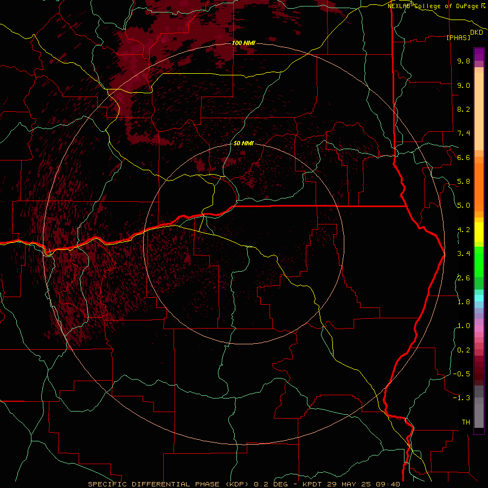Viewport: 488px width, 488px height.
Task: Click the KPDT radar site identifier in the caption
Action: 313,484
